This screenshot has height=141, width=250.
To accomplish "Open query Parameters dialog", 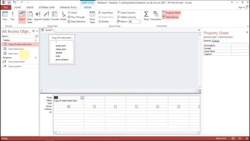I will 156,16.
